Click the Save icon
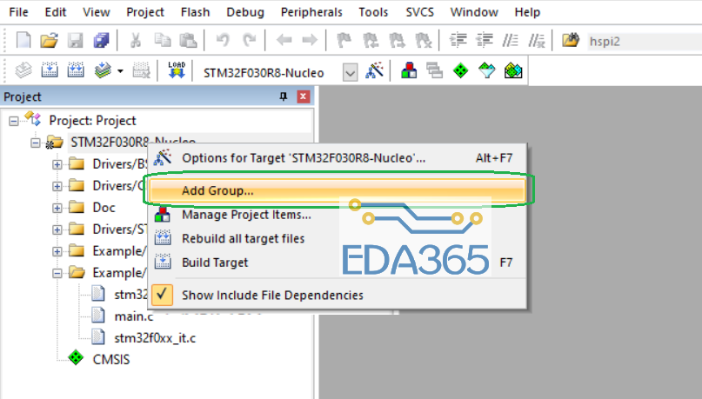 pos(75,41)
